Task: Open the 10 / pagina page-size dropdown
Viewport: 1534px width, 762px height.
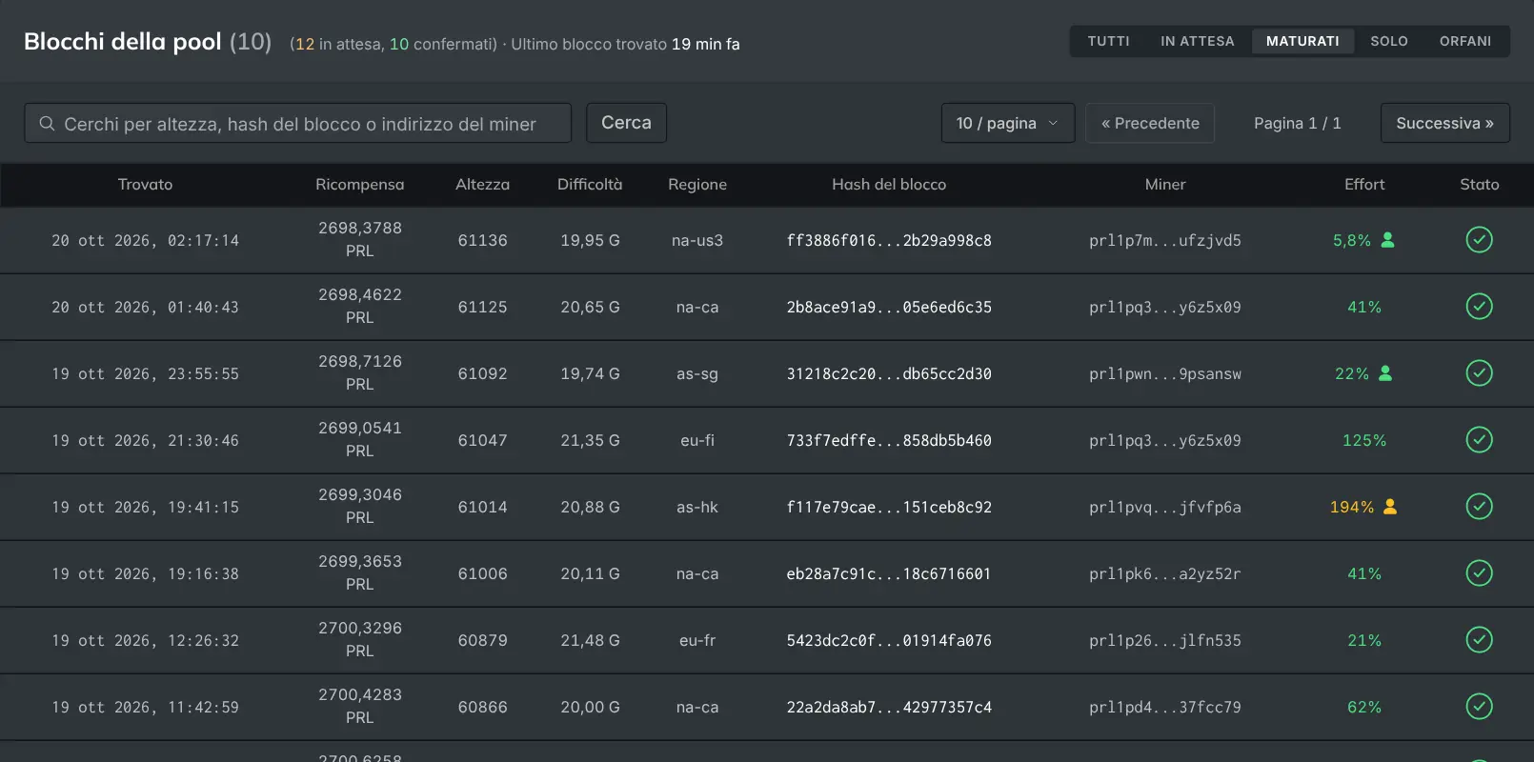Action: tap(1008, 123)
